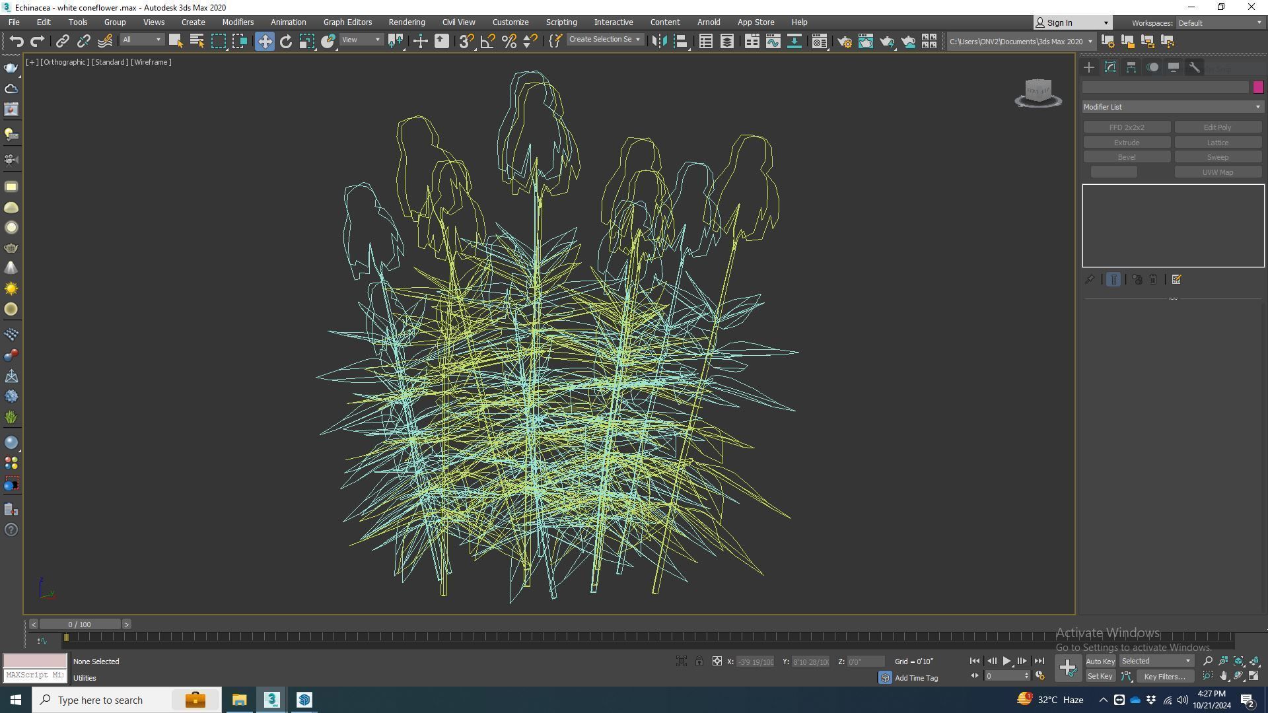Open the Key Filters dialog button
The image size is (1268, 713).
tap(1164, 677)
